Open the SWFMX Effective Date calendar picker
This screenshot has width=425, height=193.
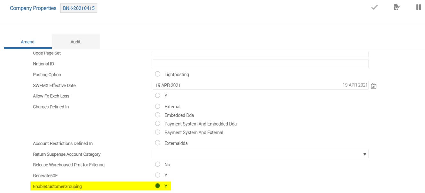coord(374,86)
